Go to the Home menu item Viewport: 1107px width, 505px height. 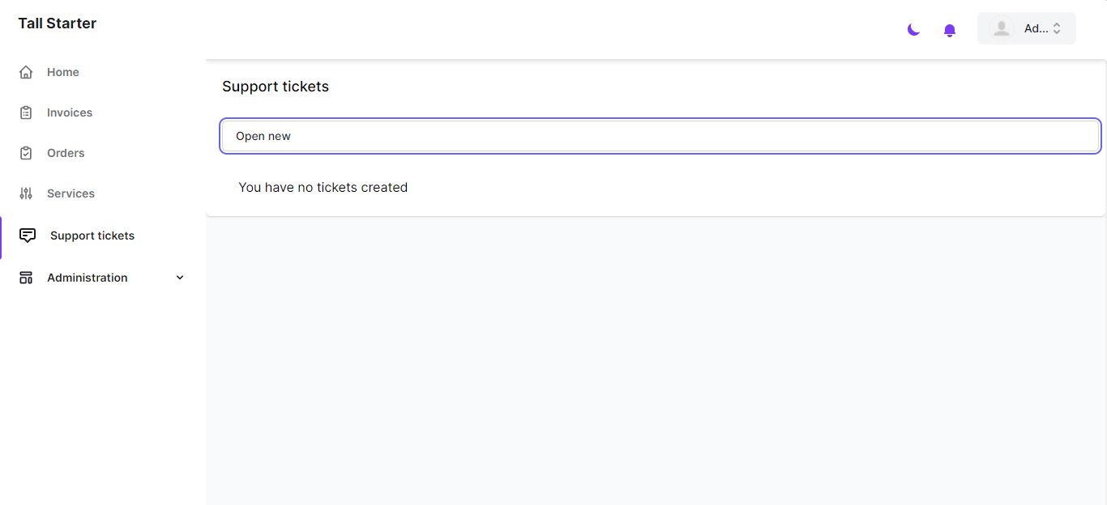click(63, 72)
